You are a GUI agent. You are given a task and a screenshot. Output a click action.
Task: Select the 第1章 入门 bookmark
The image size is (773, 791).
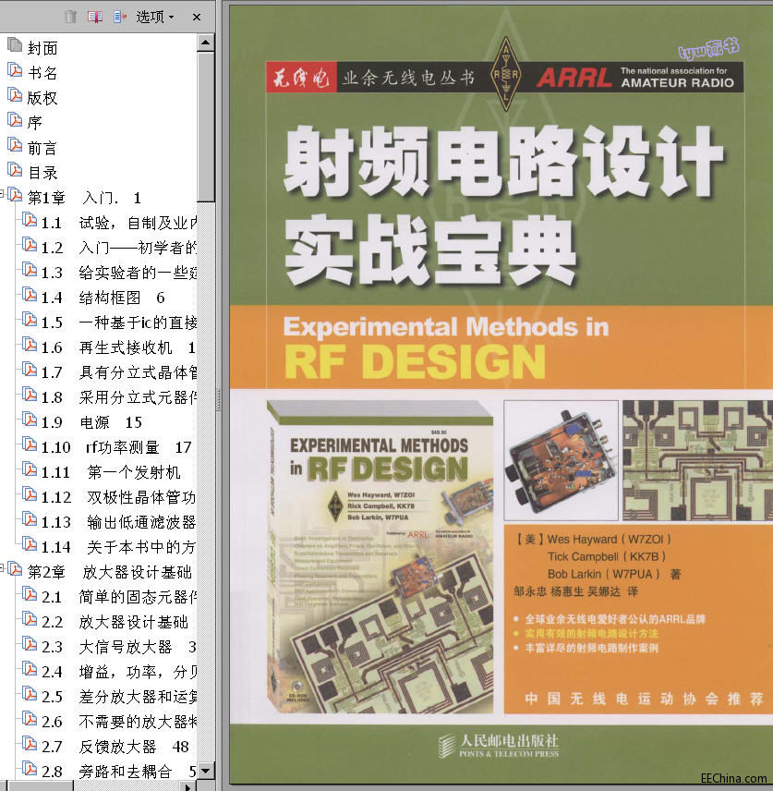point(84,198)
